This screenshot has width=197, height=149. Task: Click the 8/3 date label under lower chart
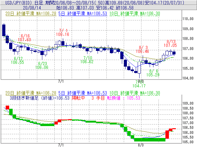[141, 145]
